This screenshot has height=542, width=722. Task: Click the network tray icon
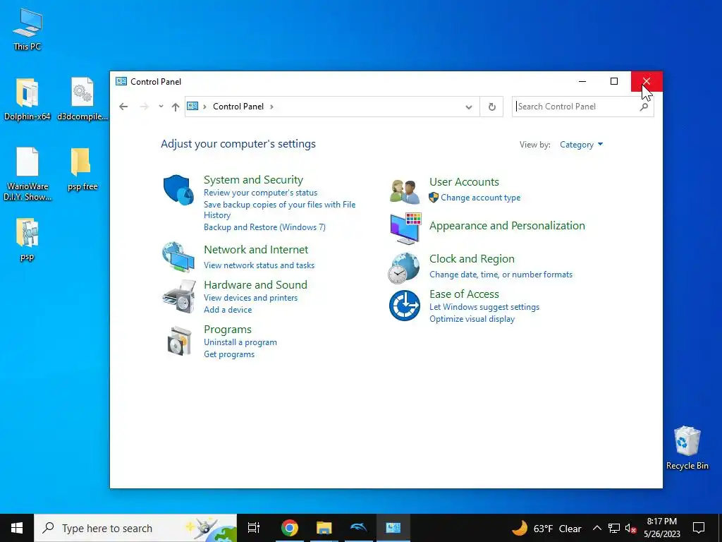pyautogui.click(x=614, y=529)
